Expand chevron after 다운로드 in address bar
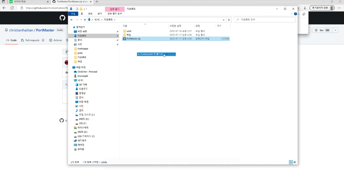344x170 pixels. tap(115, 20)
